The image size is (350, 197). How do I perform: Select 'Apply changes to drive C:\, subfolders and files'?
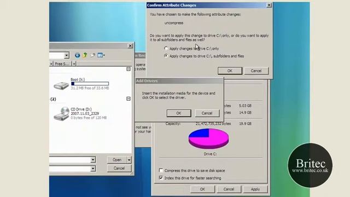[166, 56]
